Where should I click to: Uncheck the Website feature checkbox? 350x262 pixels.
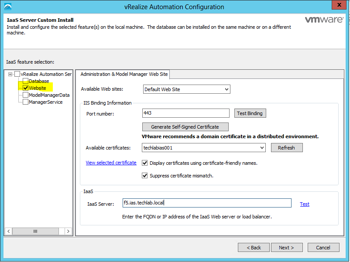(x=25, y=88)
